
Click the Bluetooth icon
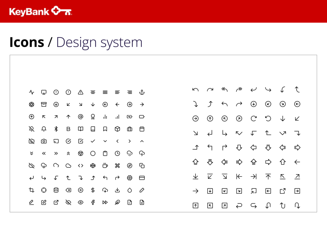(x=56, y=129)
